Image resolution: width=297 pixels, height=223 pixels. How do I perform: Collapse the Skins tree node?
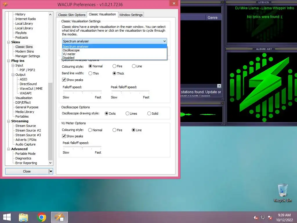[x=8, y=42]
